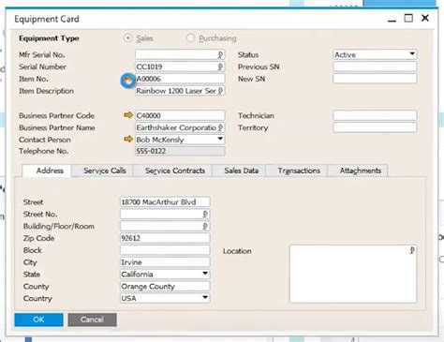Open the Status dropdown showing Active
This screenshot has height=342, width=444.
[x=412, y=54]
